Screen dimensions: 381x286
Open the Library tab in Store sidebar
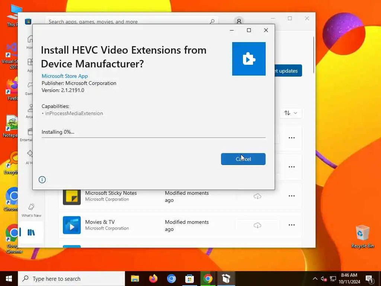tap(31, 232)
